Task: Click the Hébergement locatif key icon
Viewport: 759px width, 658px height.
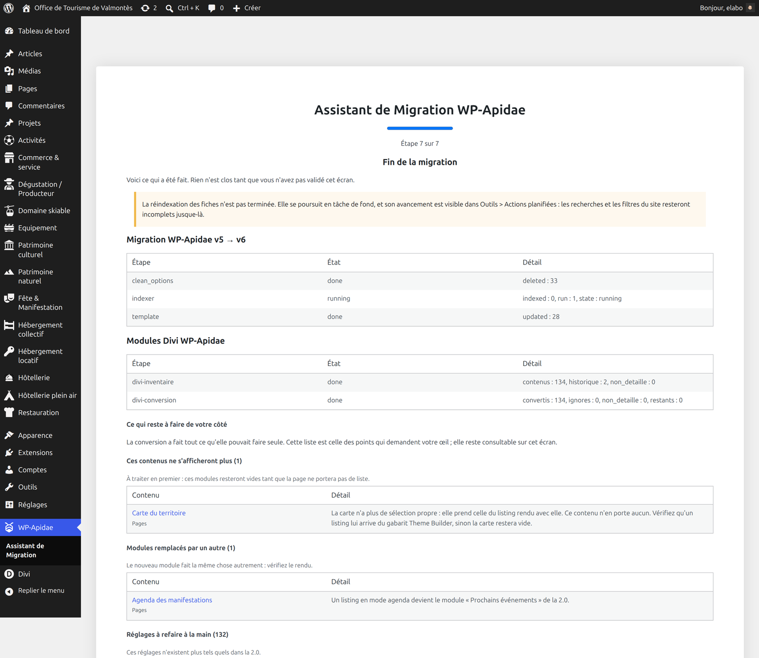Action: [x=9, y=351]
